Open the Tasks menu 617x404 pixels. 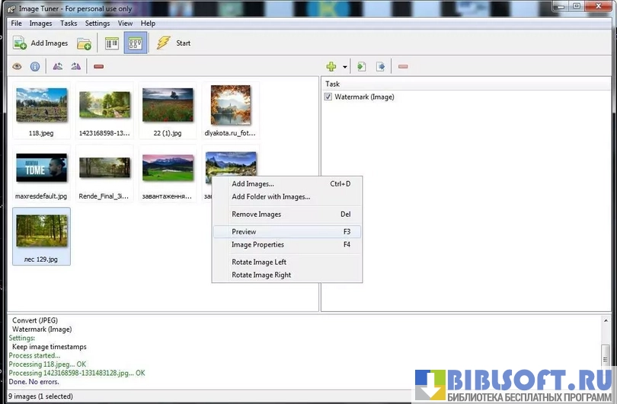point(69,24)
